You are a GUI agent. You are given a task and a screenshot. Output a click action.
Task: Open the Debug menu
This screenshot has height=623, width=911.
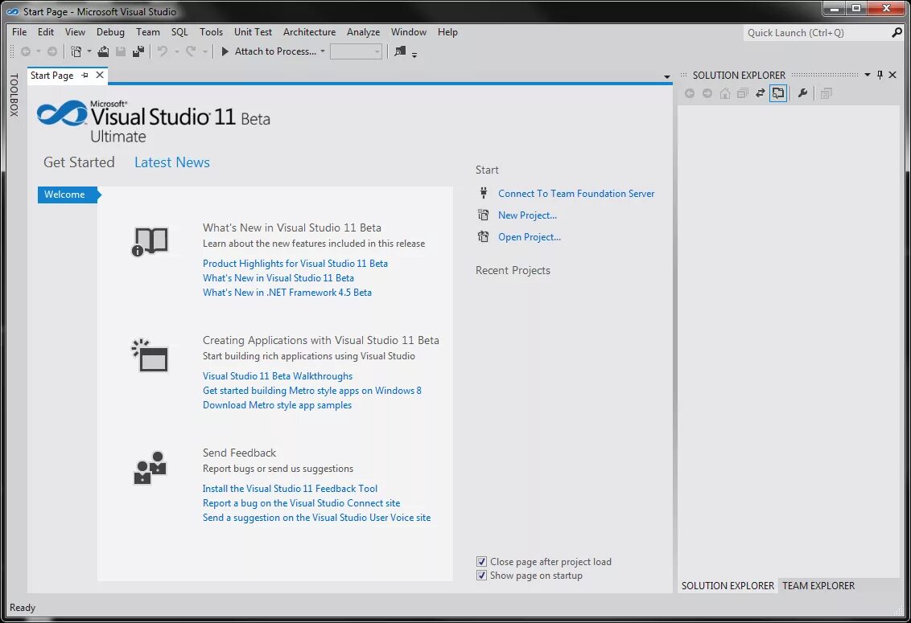(x=110, y=32)
